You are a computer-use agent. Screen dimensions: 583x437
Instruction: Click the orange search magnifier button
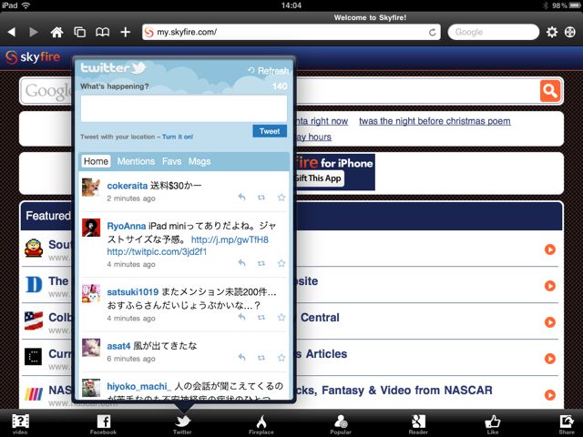550,91
